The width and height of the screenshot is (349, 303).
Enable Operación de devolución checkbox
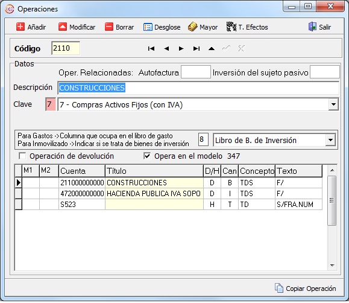[22, 156]
